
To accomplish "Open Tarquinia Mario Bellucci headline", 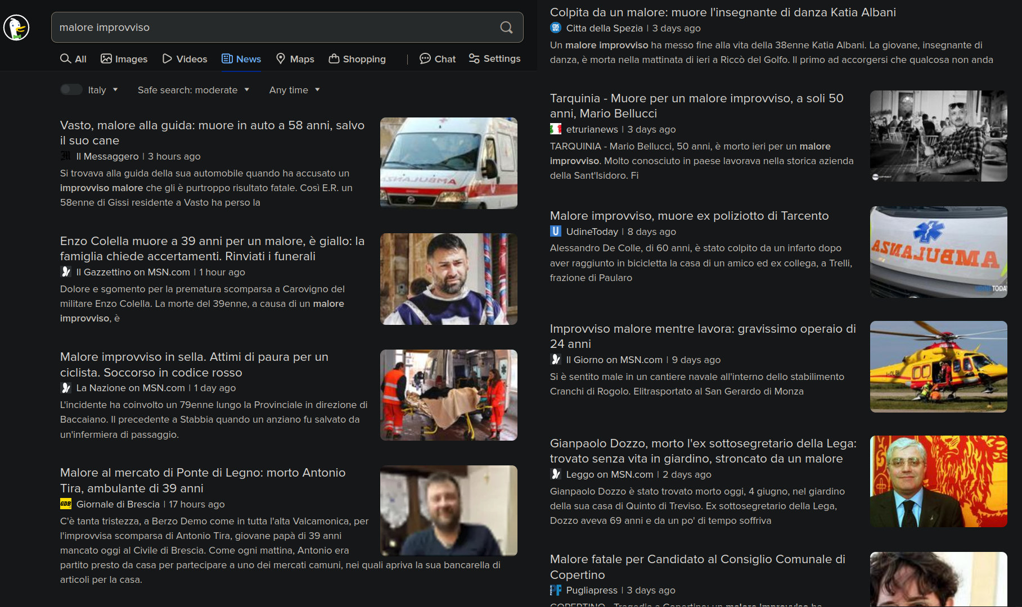I will point(696,106).
